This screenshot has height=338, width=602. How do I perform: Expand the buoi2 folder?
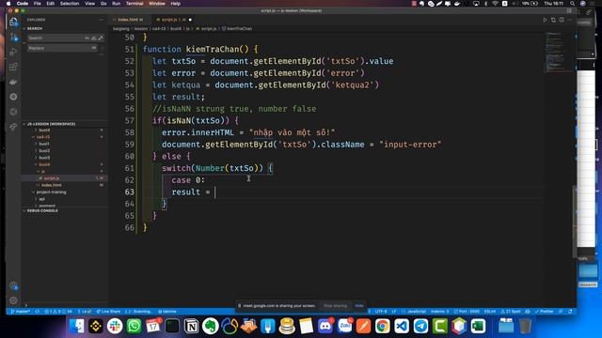pyautogui.click(x=44, y=150)
